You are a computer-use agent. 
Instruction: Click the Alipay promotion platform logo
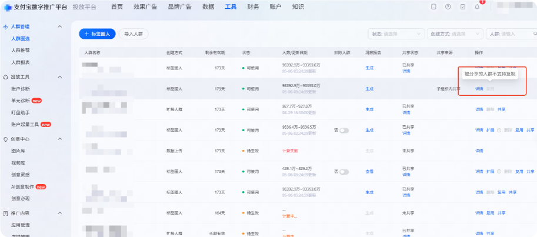tap(8, 7)
